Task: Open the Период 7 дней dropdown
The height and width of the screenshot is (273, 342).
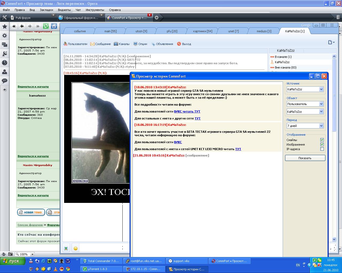Action: click(321, 126)
